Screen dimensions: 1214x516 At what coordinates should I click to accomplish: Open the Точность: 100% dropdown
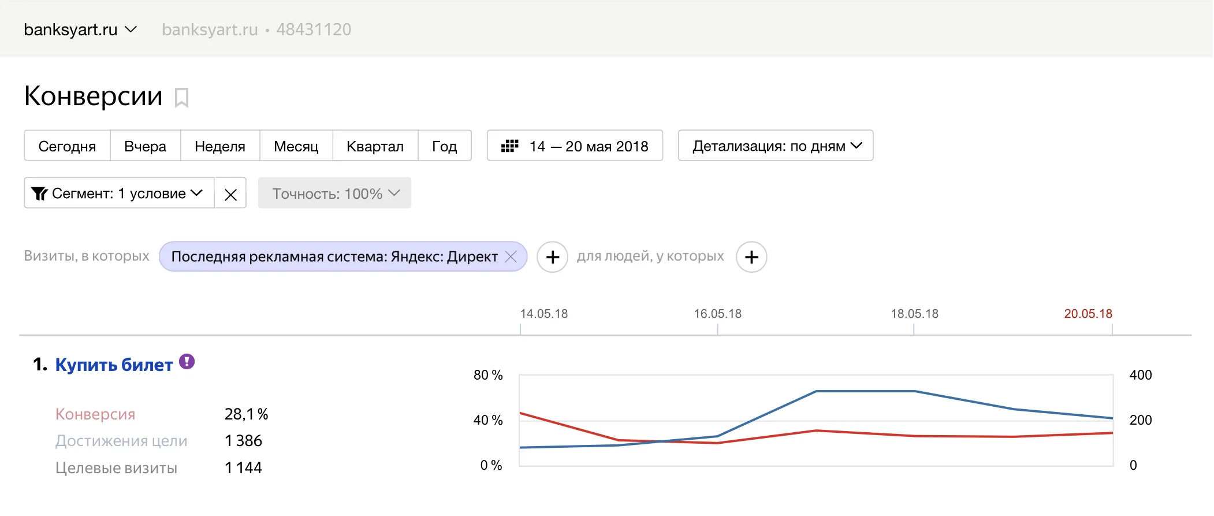point(334,193)
